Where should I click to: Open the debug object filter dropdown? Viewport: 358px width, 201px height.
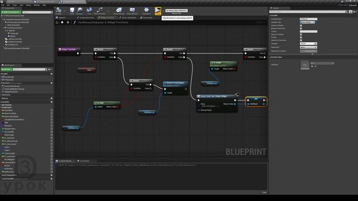(x=177, y=11)
